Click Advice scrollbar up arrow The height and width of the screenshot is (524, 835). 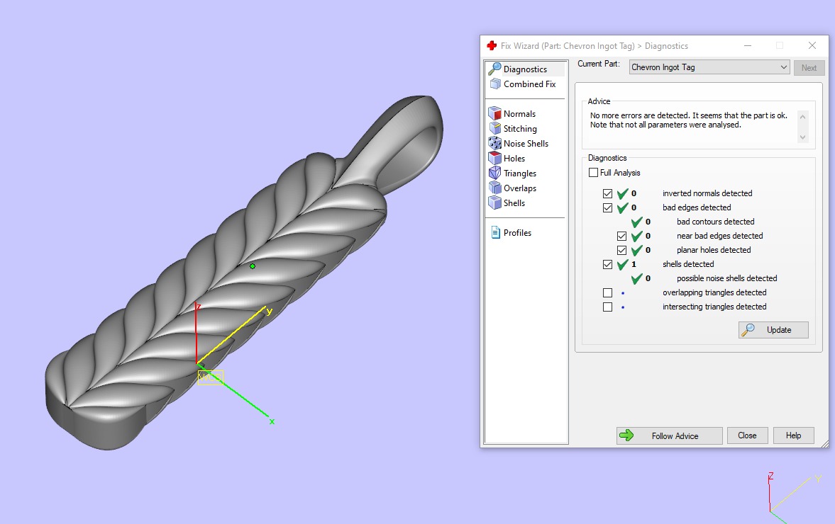(802, 116)
